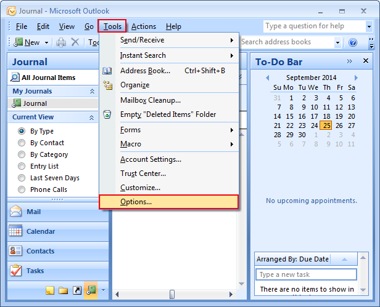
Task: Click scroll down arrow in journal view
Action: tap(241, 284)
